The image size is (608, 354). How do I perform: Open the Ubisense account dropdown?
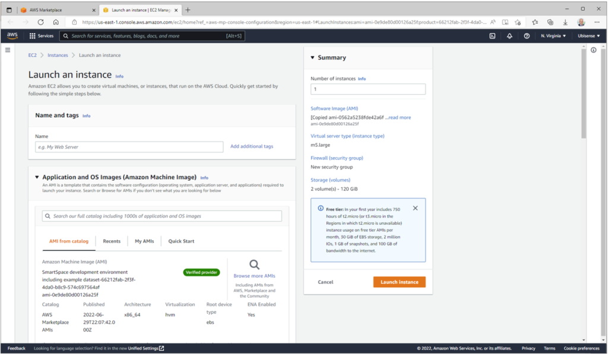pyautogui.click(x=588, y=36)
